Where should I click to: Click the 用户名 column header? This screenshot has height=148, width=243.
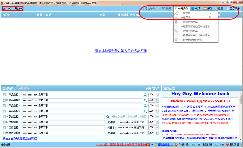point(7,15)
